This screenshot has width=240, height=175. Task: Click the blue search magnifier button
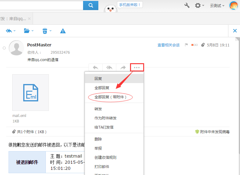(x=91, y=5)
